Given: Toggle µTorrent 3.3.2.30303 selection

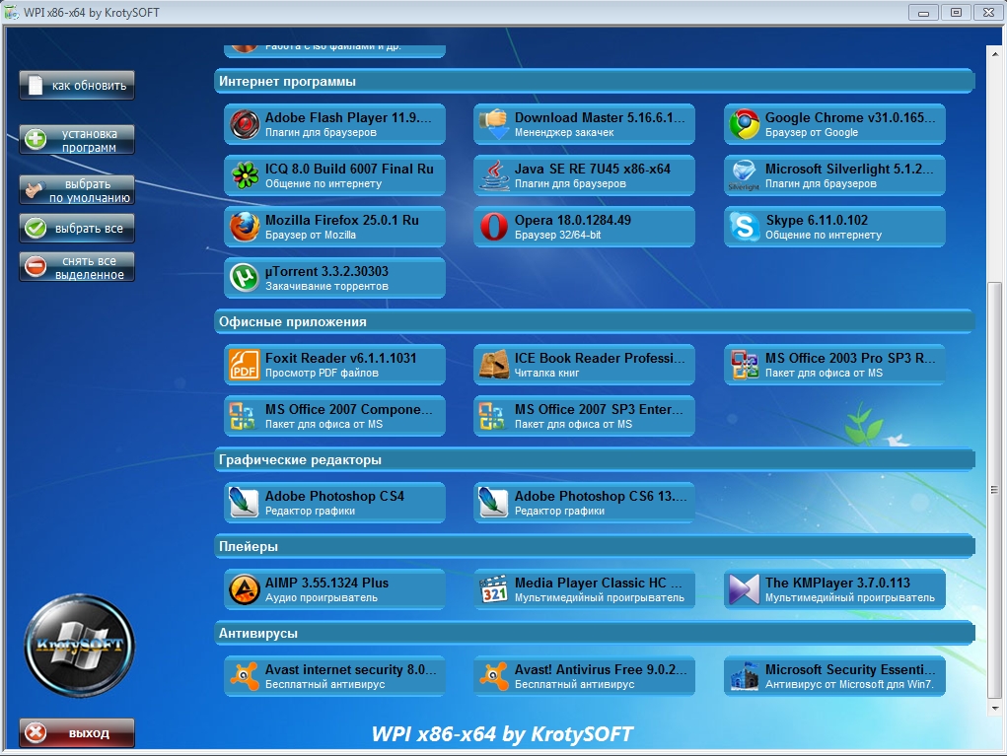Looking at the screenshot, I should tap(334, 279).
